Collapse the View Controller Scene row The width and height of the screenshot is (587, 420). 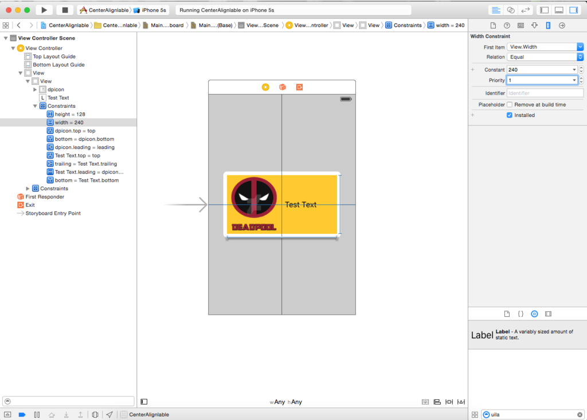pos(6,38)
